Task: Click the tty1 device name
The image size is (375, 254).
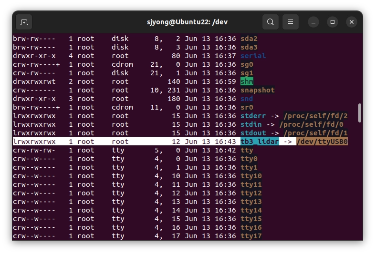Action: 249,167
